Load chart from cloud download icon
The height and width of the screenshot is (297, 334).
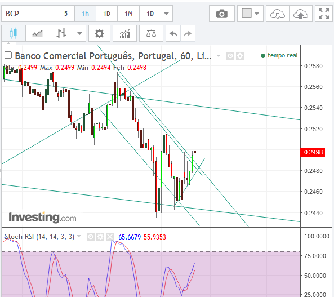tap(278, 14)
